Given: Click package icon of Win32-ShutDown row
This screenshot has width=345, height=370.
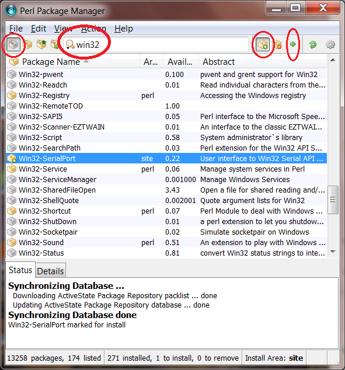Looking at the screenshot, I should point(11,221).
